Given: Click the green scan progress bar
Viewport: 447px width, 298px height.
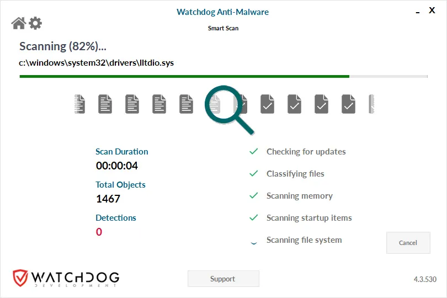Looking at the screenshot, I should 223,76.
